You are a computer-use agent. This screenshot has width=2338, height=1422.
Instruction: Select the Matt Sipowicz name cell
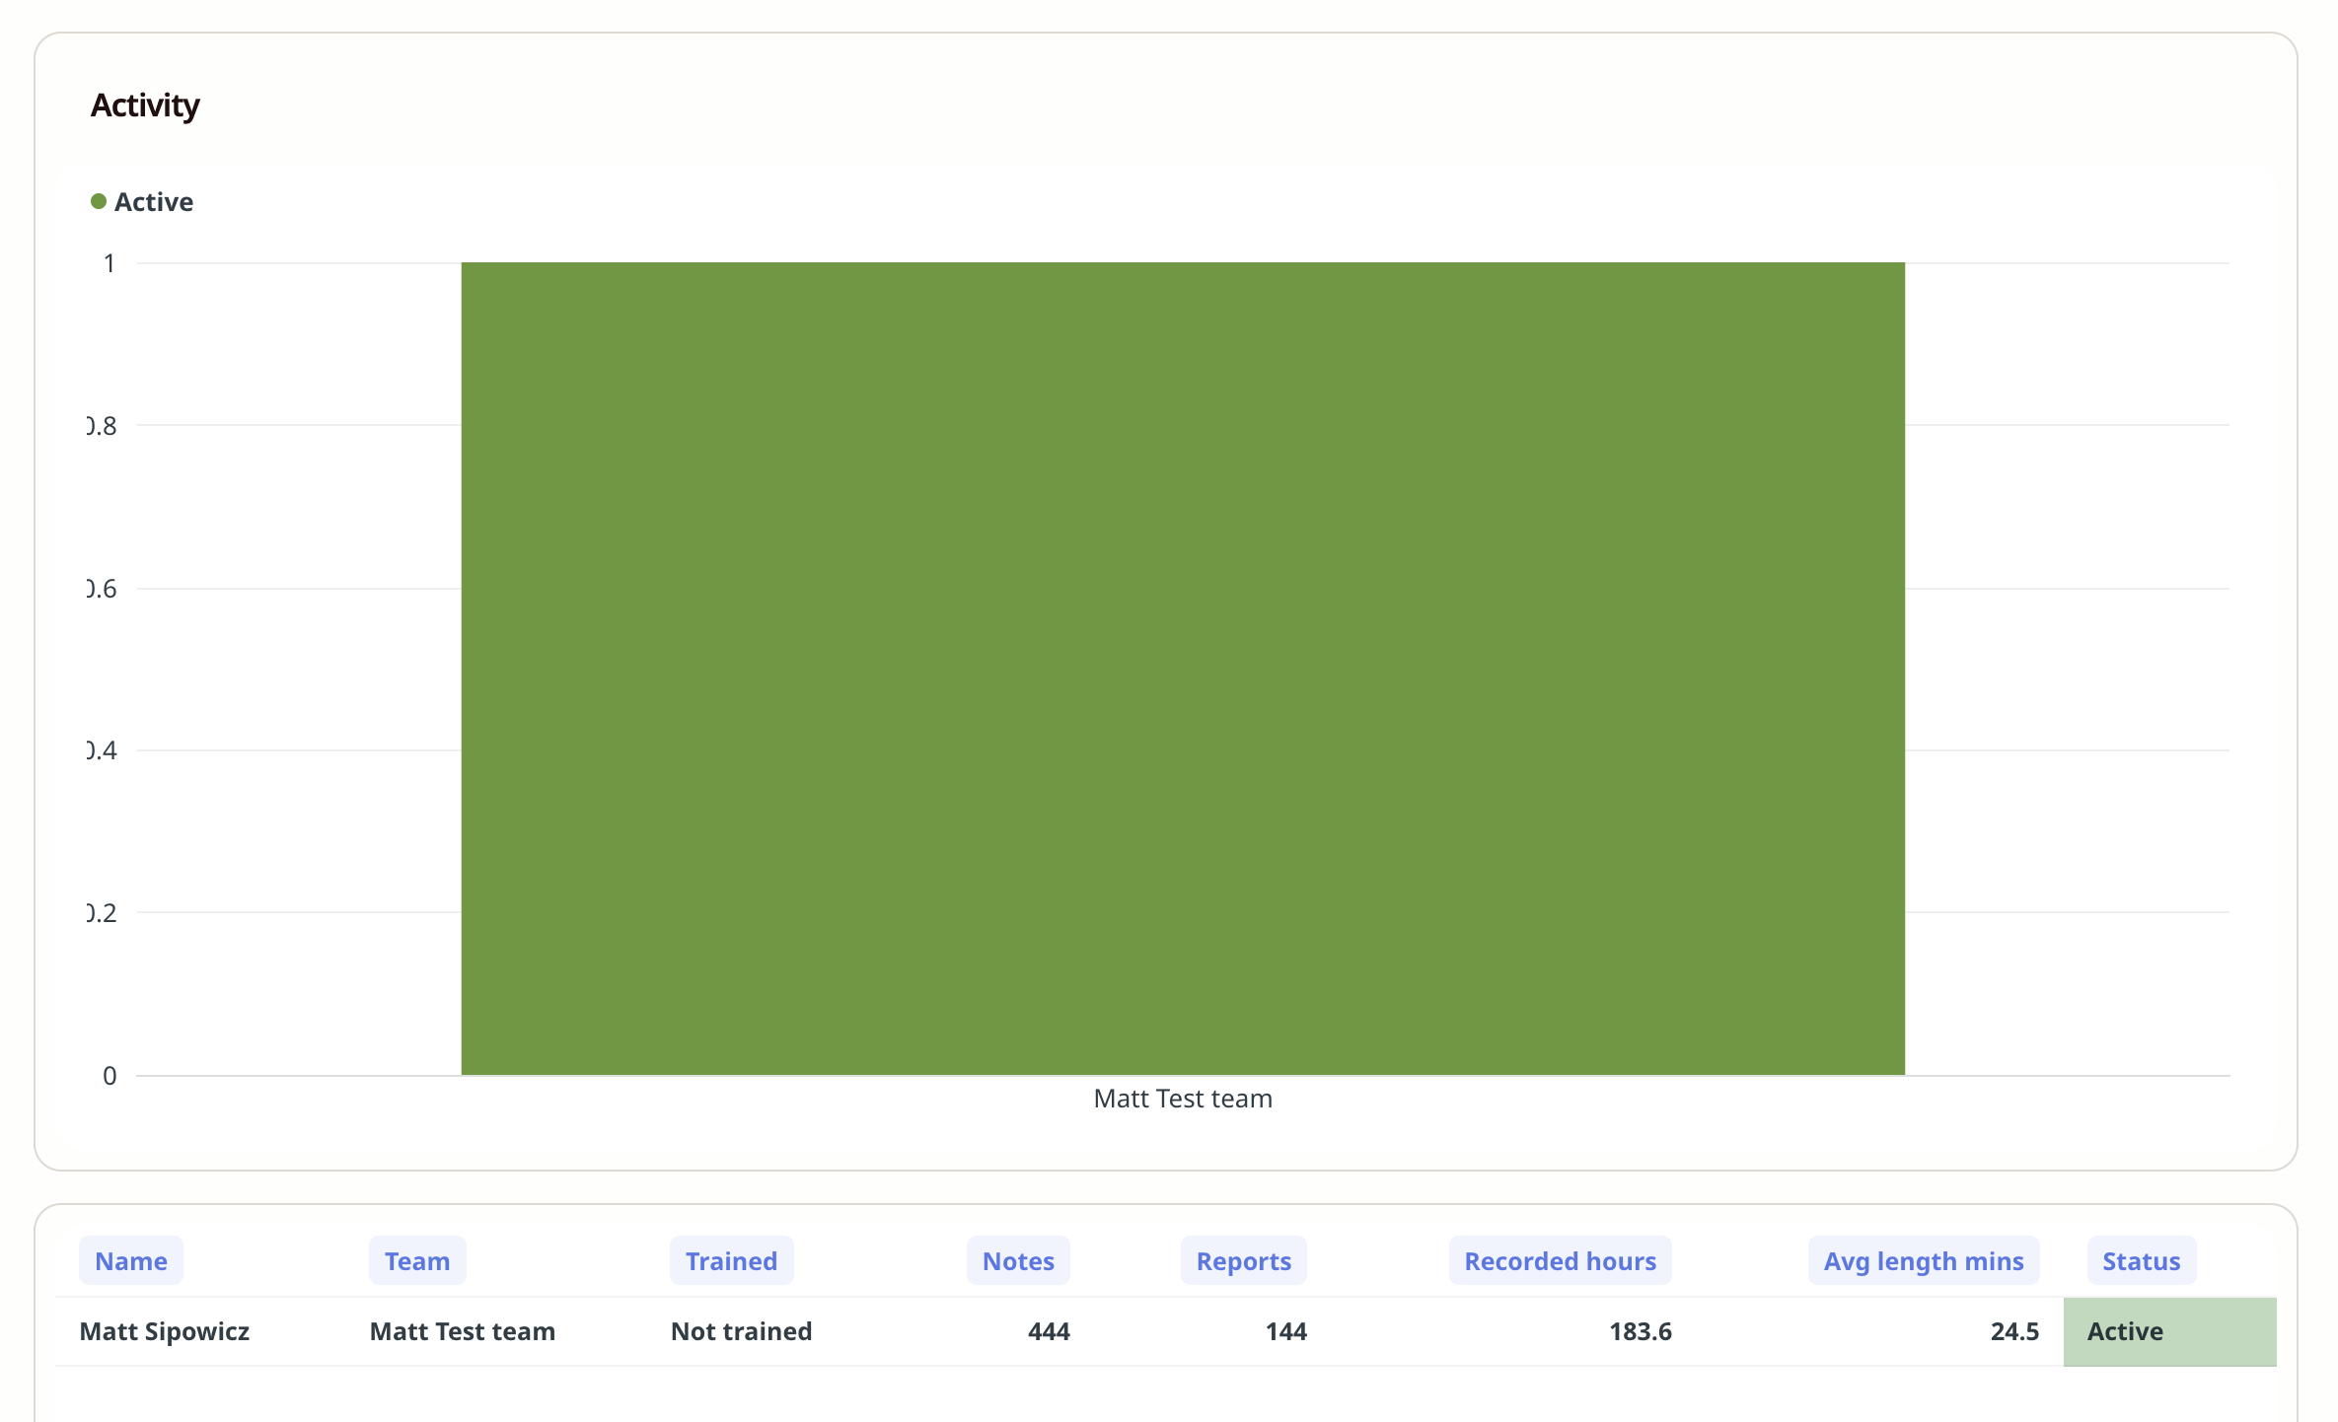point(165,1331)
